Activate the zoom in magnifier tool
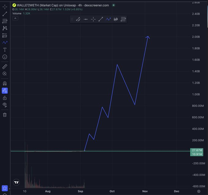The height and width of the screenshot is (195, 208). coord(5,74)
